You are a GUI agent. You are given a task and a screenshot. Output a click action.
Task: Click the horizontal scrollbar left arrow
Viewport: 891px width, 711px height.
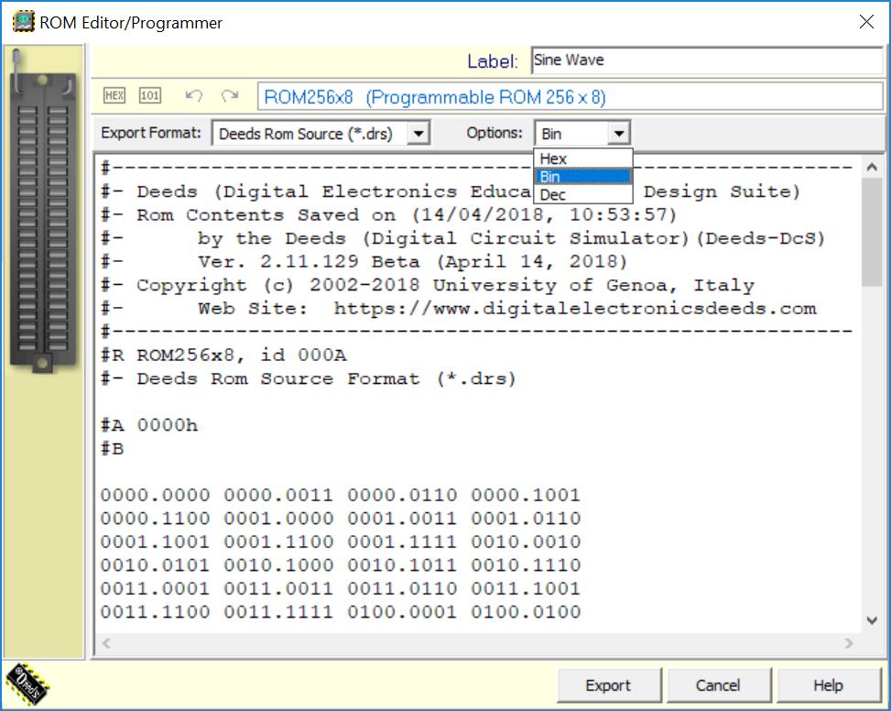click(106, 643)
